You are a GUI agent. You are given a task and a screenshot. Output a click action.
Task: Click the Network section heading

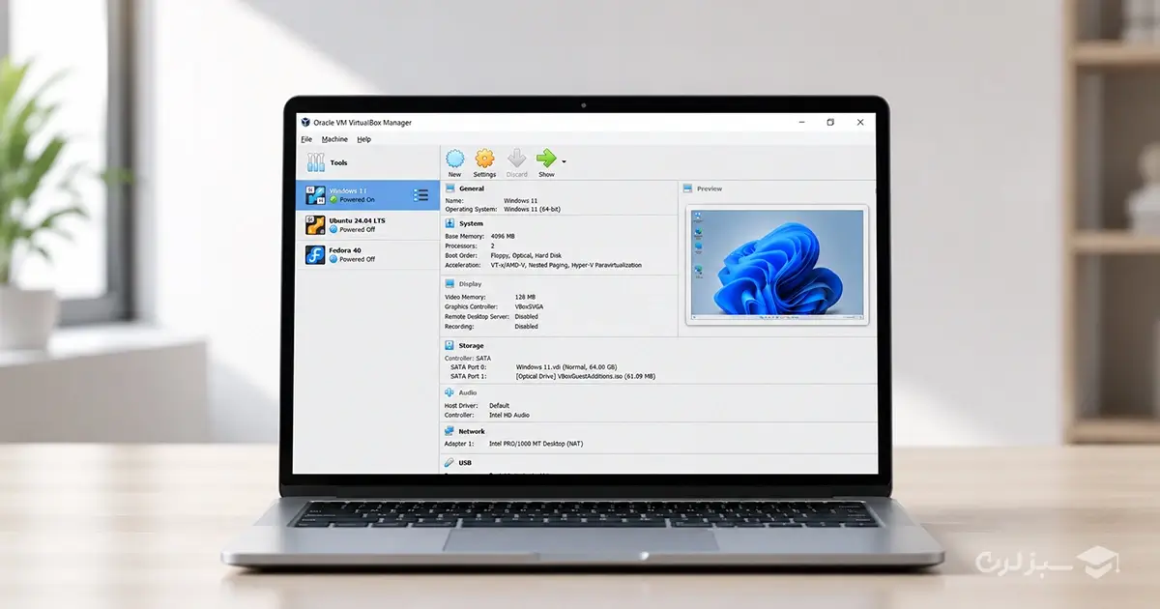[x=472, y=431]
